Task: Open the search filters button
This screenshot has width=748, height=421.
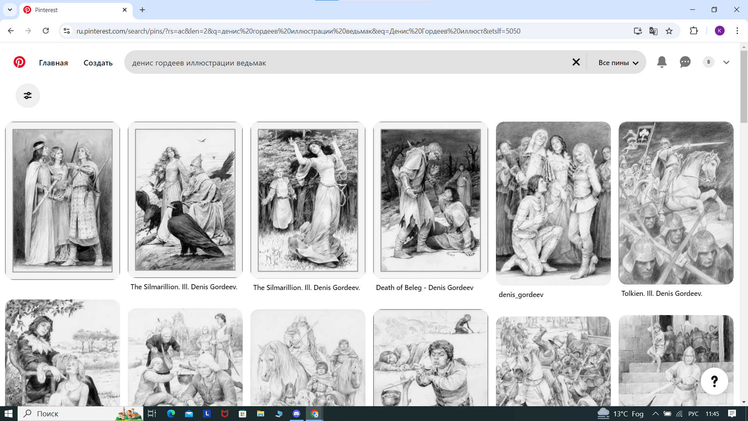Action: tap(28, 96)
